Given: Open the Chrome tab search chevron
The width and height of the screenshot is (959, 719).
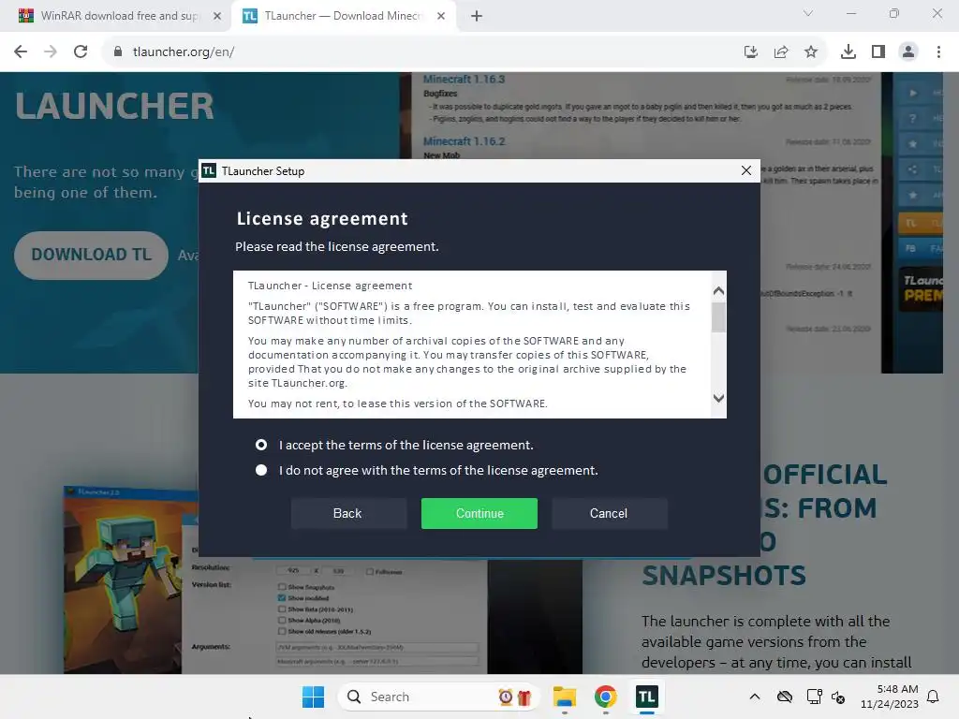Looking at the screenshot, I should (808, 13).
